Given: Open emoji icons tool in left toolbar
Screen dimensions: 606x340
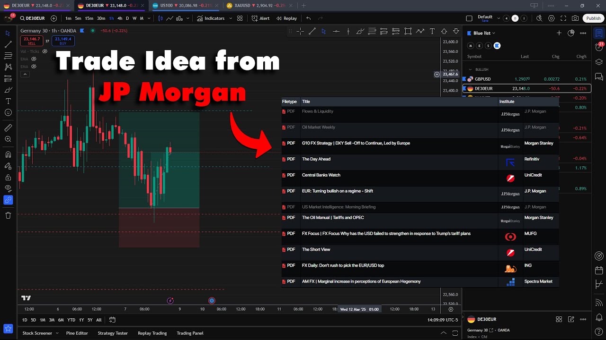Looking at the screenshot, I should pos(8,112).
